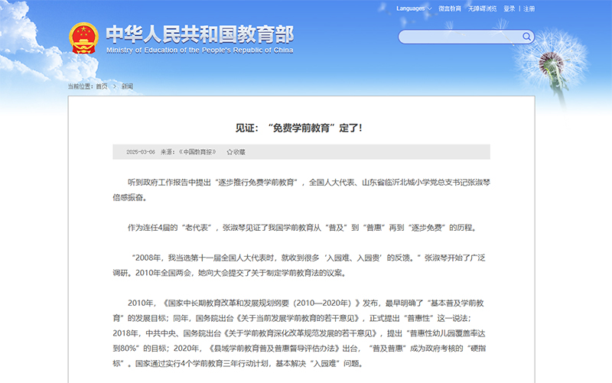Click the search magnifier icon

[526, 36]
